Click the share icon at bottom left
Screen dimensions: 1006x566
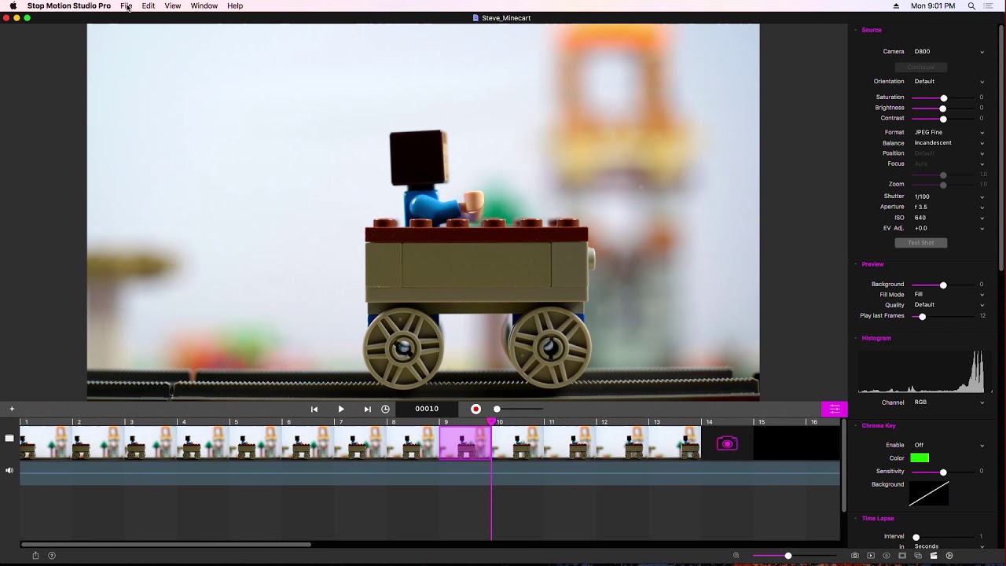(x=35, y=555)
